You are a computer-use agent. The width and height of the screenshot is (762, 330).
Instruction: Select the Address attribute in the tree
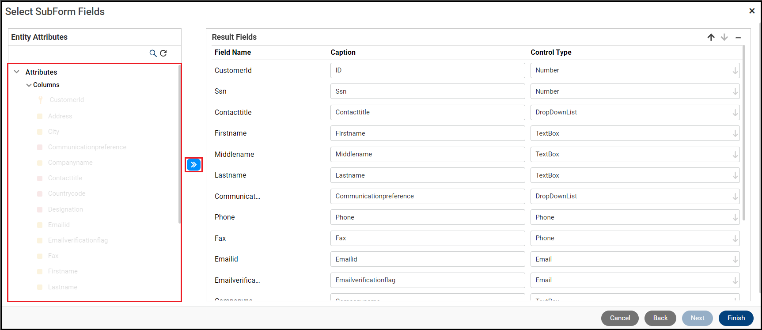(x=60, y=116)
